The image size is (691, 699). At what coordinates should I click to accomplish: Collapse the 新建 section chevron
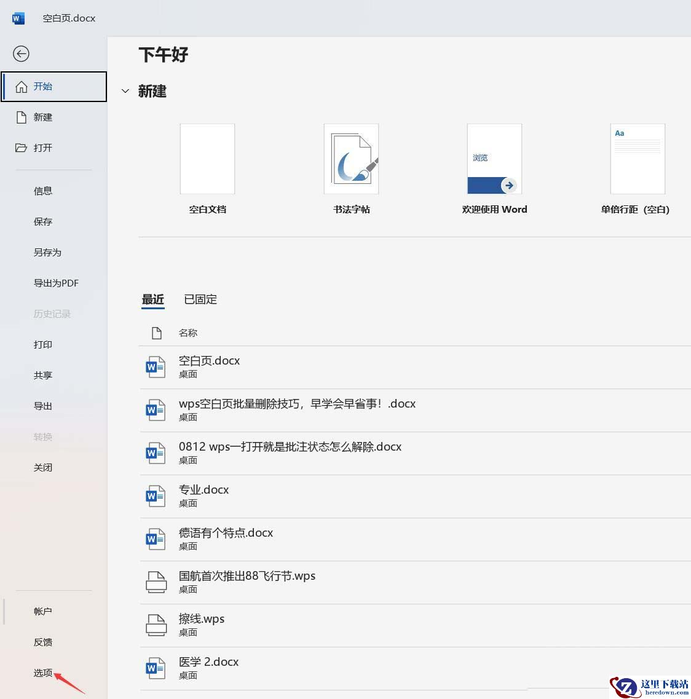125,91
